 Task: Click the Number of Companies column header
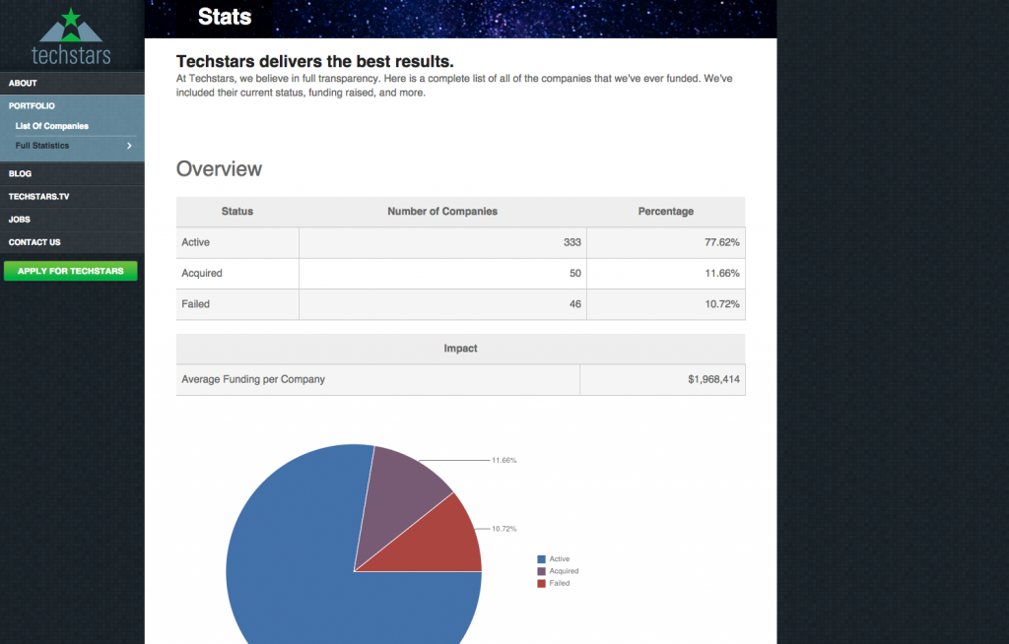pos(442,211)
